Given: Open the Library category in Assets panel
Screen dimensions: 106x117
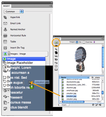Looking at the screenshot, I should click(56, 70).
